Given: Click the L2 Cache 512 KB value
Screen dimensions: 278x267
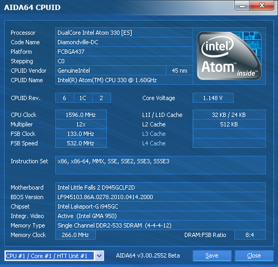Looking at the screenshot, I should coord(229,124).
